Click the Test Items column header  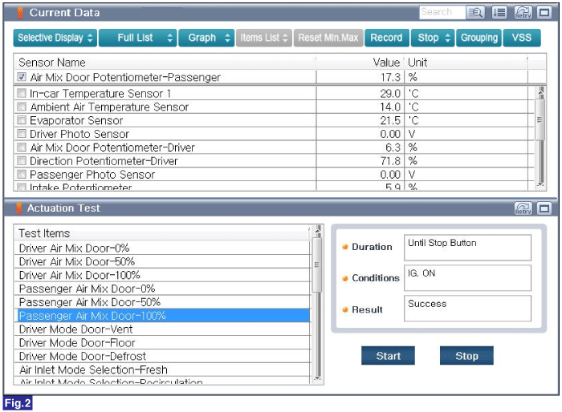tap(161, 233)
